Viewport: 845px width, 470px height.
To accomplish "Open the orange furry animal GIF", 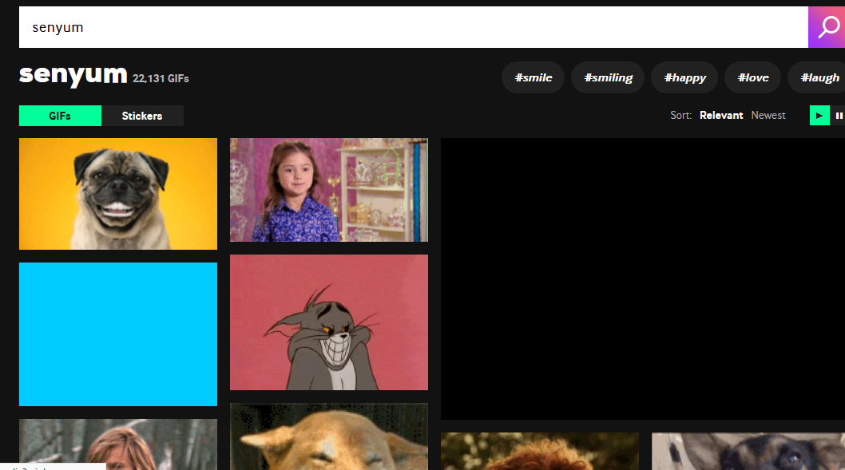I will pos(539,451).
